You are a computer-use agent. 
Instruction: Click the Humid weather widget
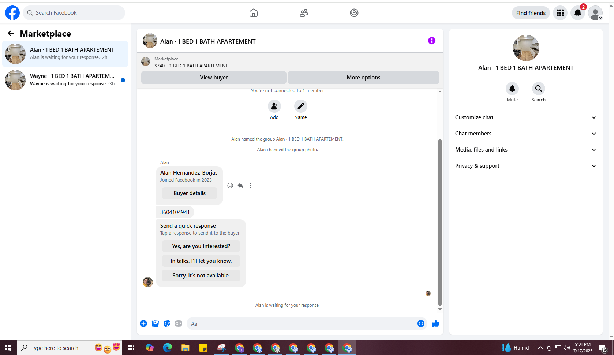(516, 348)
